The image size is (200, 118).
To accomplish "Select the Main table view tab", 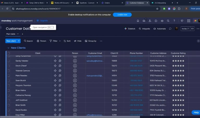I will (x=11, y=34).
